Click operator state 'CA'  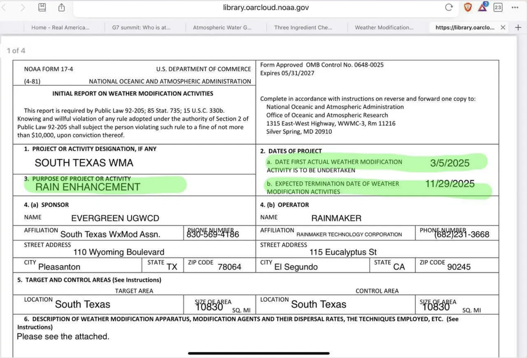(x=399, y=267)
